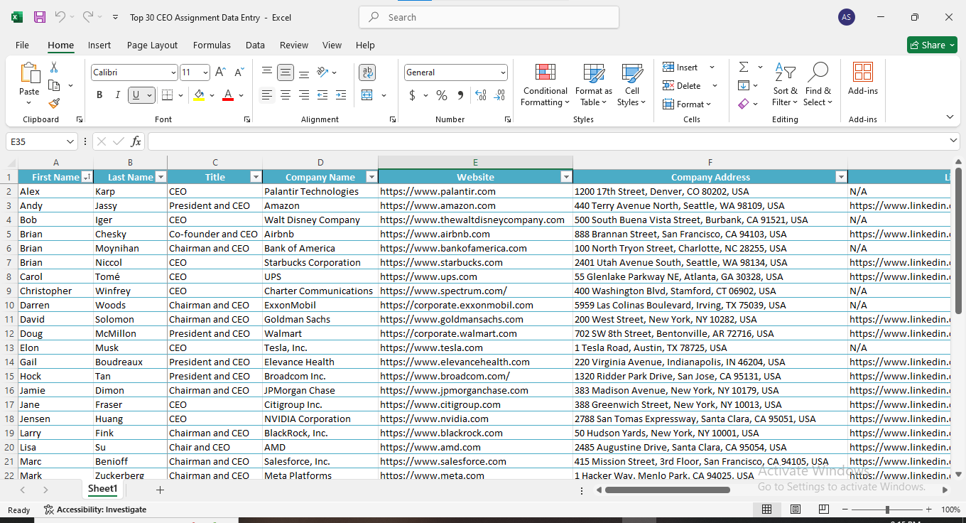Click the Increase Font Size icon
The height and width of the screenshot is (523, 966).
tap(220, 72)
